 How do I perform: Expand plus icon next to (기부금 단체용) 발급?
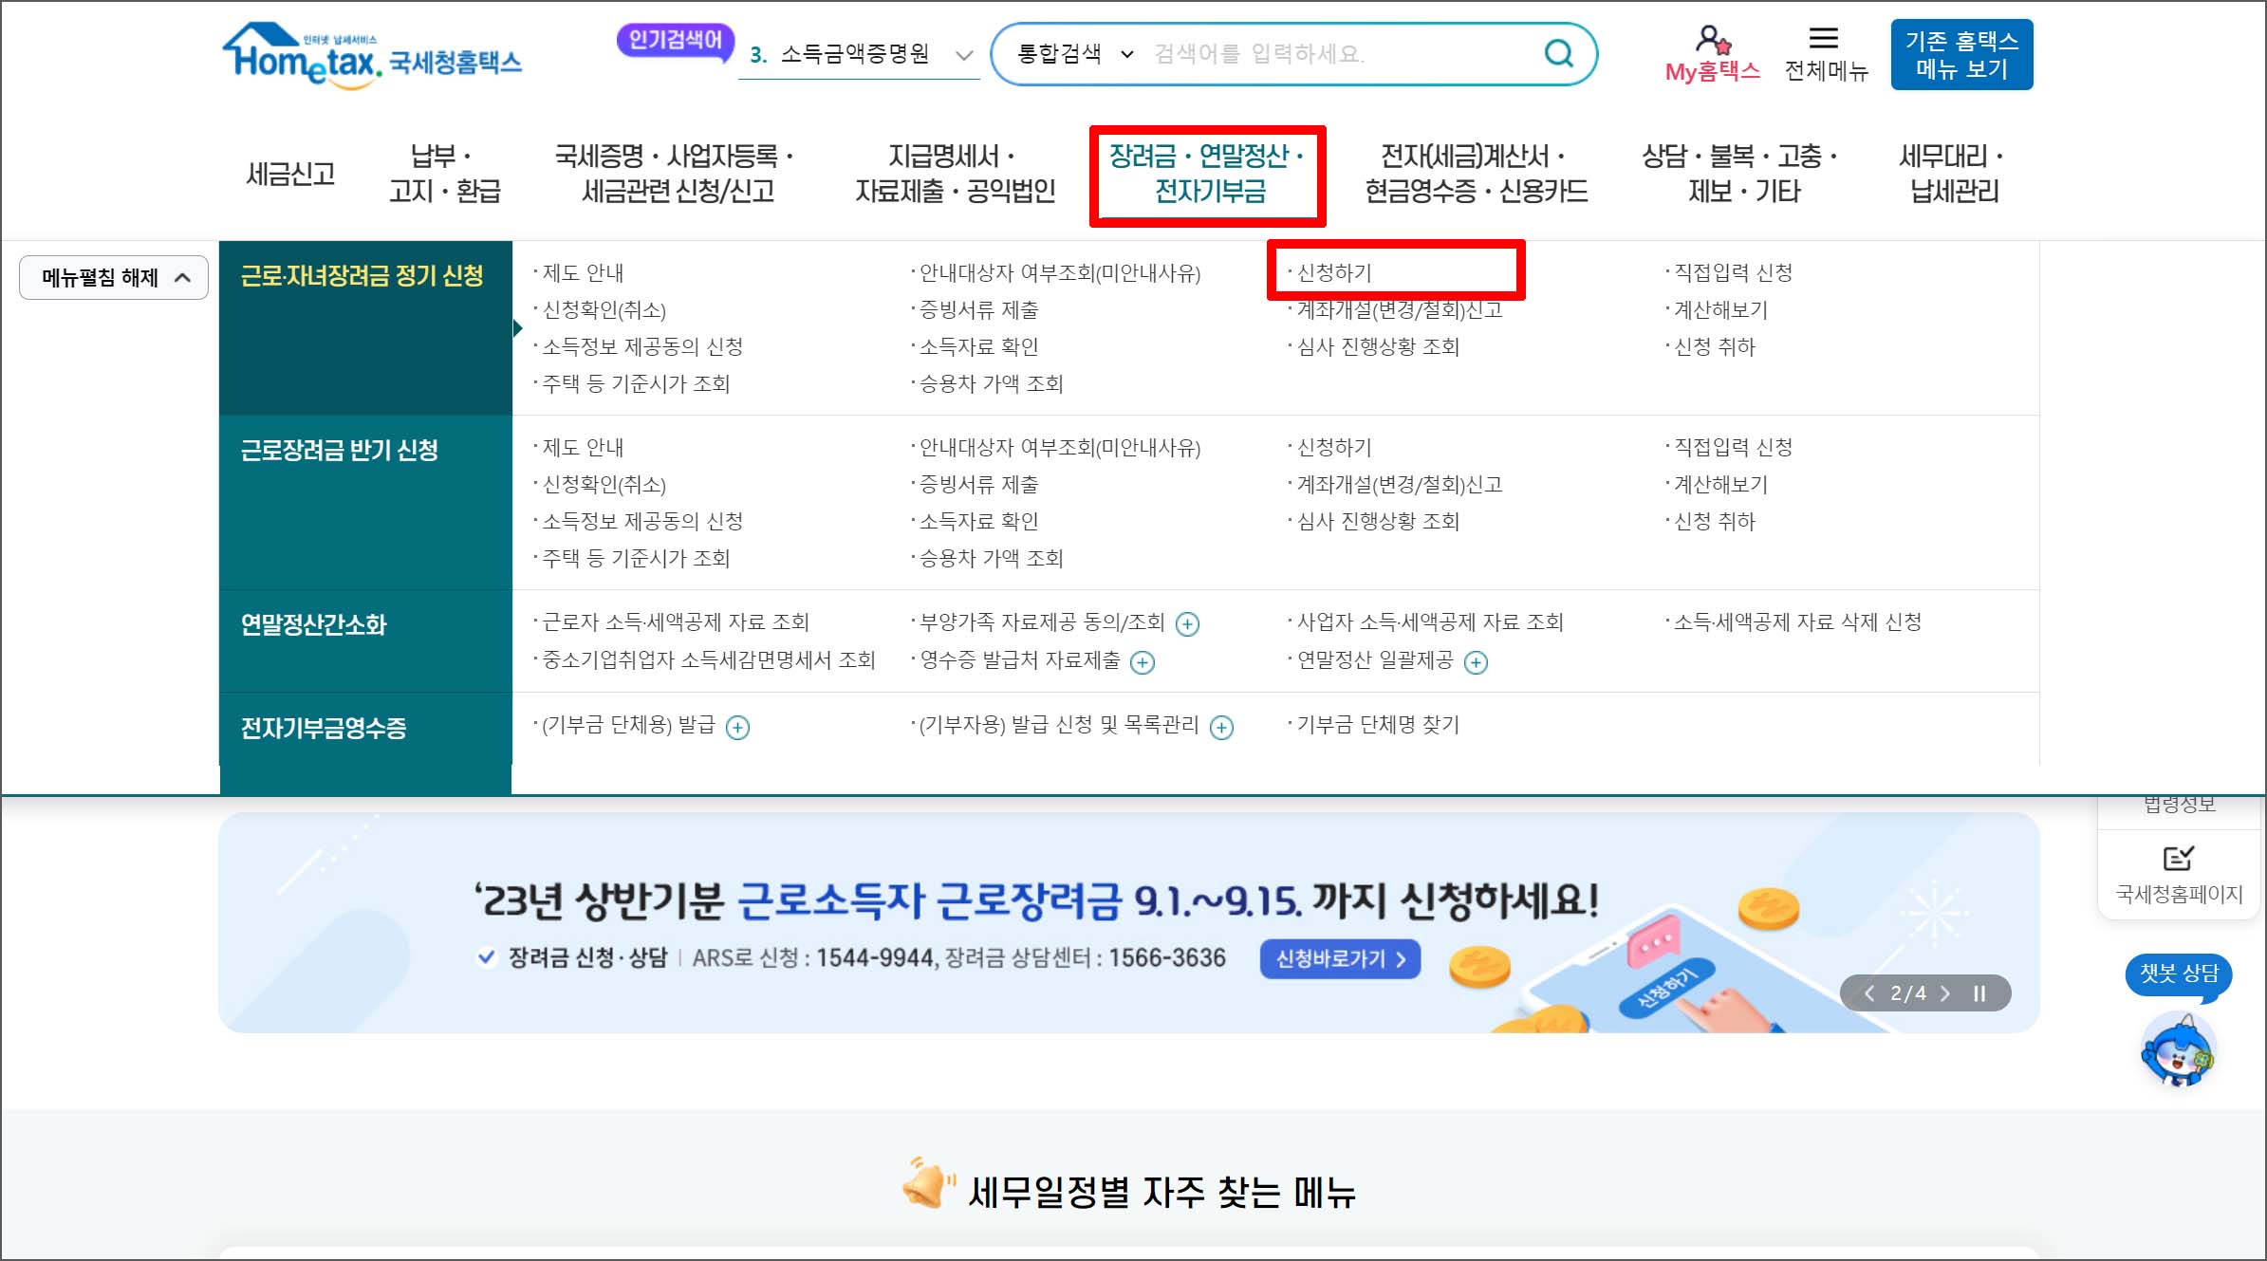[x=737, y=728]
